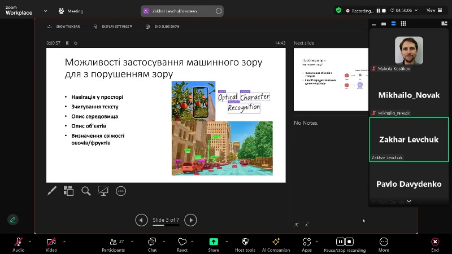Expand participants options arrow
The image size is (452, 254).
point(132,242)
